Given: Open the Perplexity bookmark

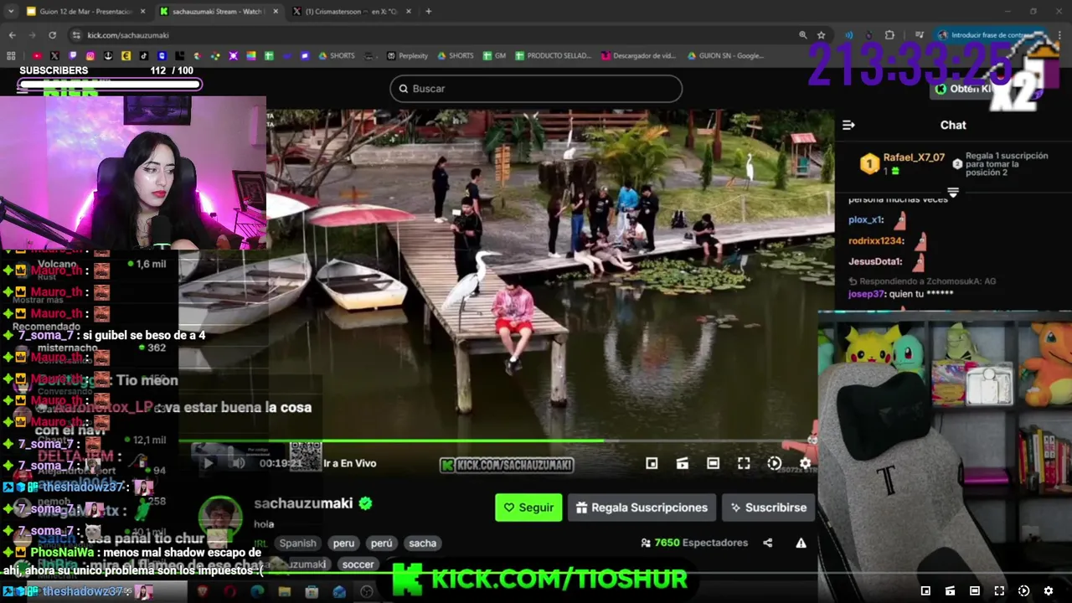Looking at the screenshot, I should tap(407, 56).
